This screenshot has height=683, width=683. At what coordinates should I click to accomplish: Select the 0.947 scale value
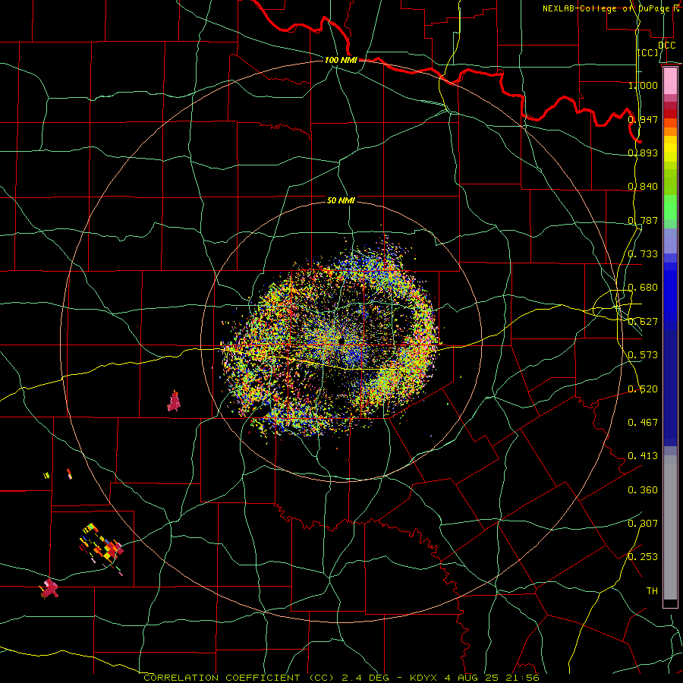coord(643,119)
